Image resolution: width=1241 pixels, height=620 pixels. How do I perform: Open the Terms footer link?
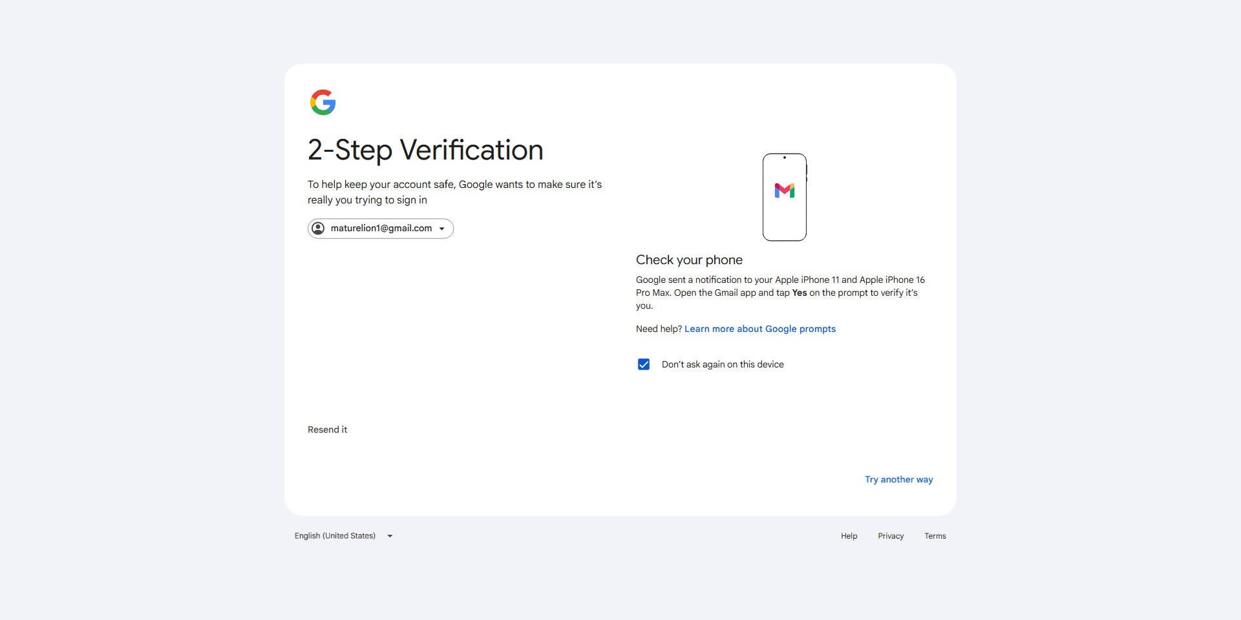(x=935, y=536)
